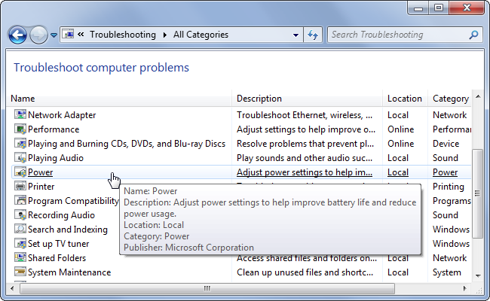
Task: Sort by the Location column header
Action: click(404, 99)
